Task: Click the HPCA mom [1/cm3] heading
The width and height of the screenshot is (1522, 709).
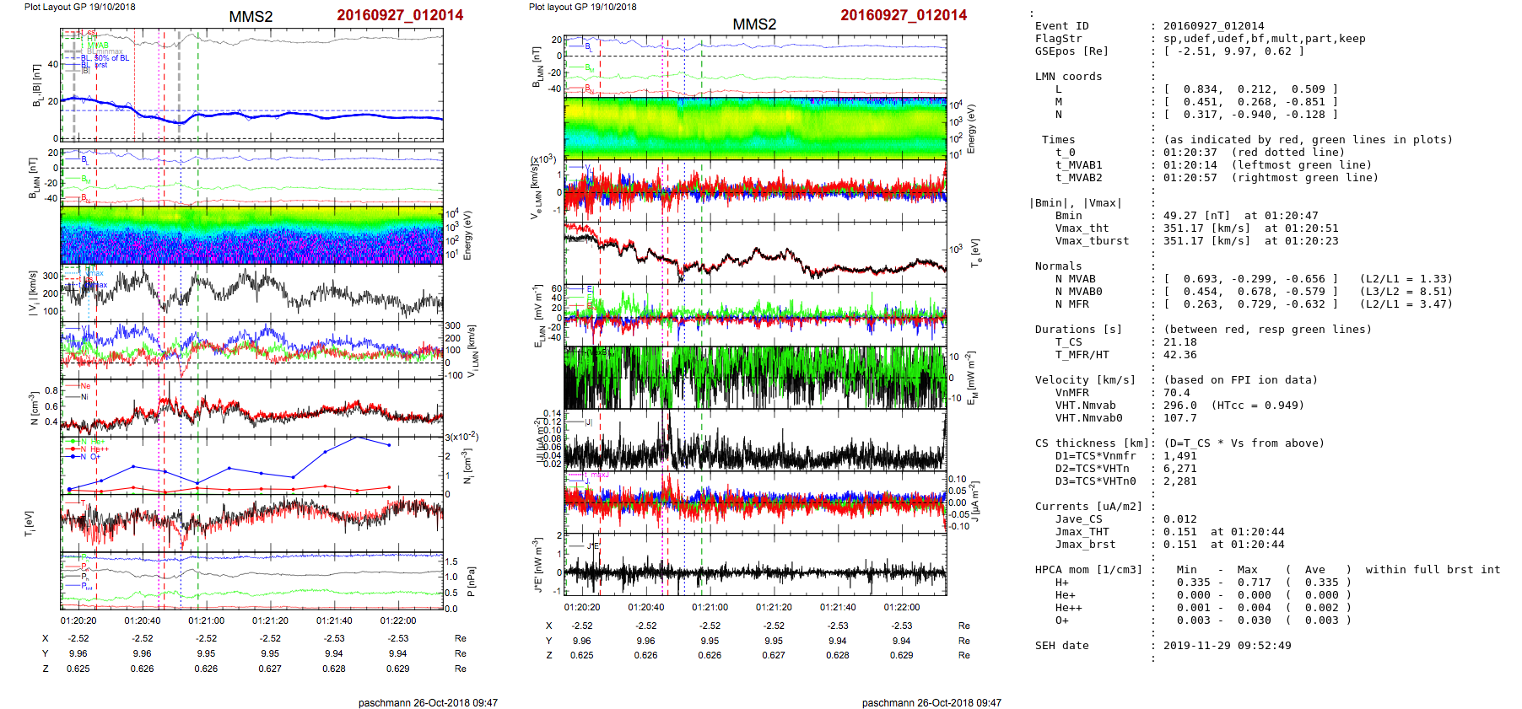Action: [x=1088, y=570]
